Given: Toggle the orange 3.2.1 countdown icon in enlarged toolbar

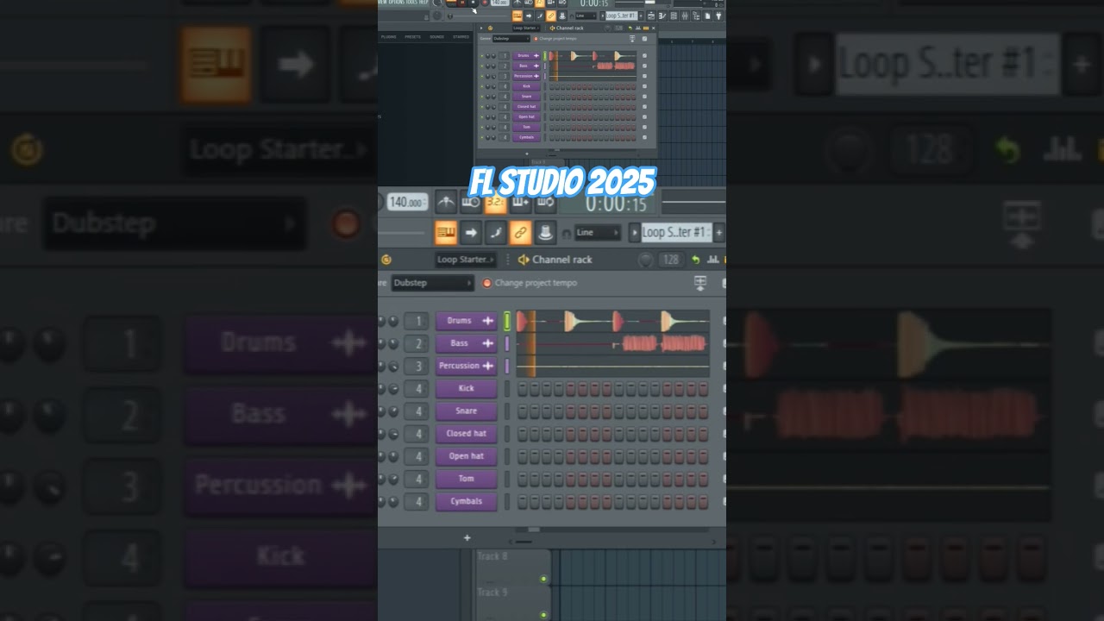Looking at the screenshot, I should click(x=496, y=203).
